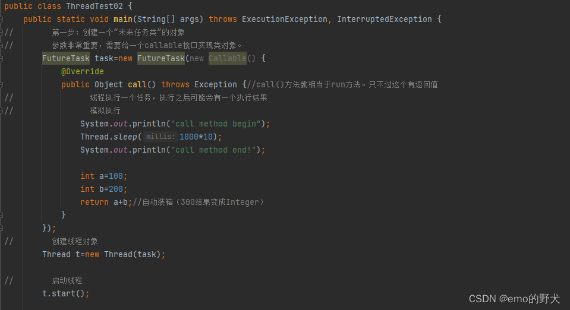Click the first FutureTask type name
Viewport: 570px width, 310px height.
(66, 58)
